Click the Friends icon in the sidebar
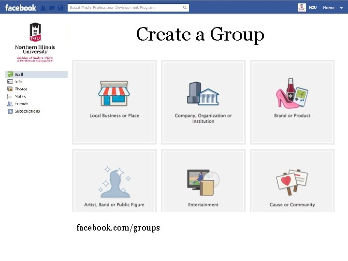The height and width of the screenshot is (261, 348). [x=10, y=103]
